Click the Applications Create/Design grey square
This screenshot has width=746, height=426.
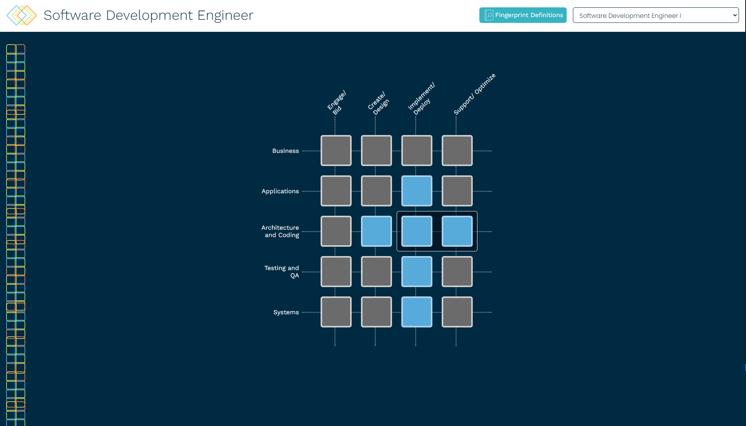[376, 191]
